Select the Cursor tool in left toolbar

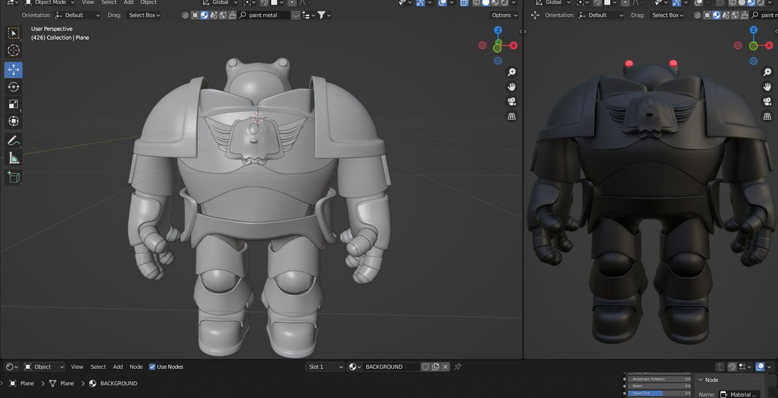[14, 50]
